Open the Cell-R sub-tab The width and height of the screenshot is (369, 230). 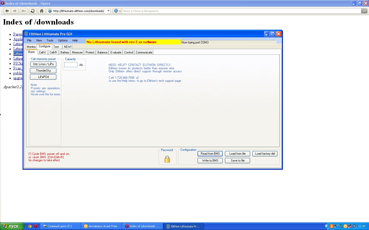point(53,52)
